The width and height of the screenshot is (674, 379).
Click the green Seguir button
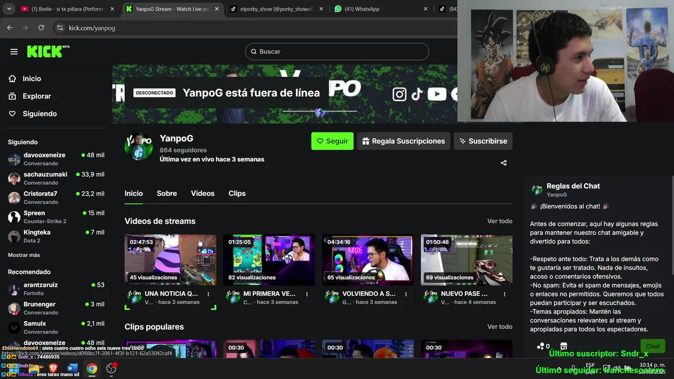pos(332,141)
